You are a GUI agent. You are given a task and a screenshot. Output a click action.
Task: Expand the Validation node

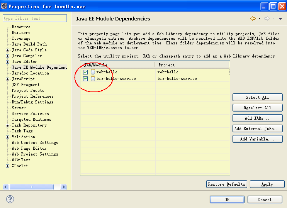pos(7,137)
